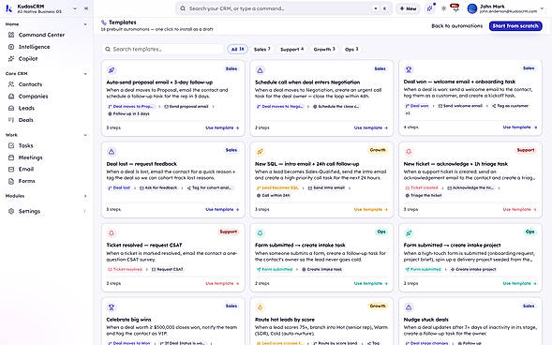Open Email under Work
Screen dimensions: 552x345
(x=26, y=170)
